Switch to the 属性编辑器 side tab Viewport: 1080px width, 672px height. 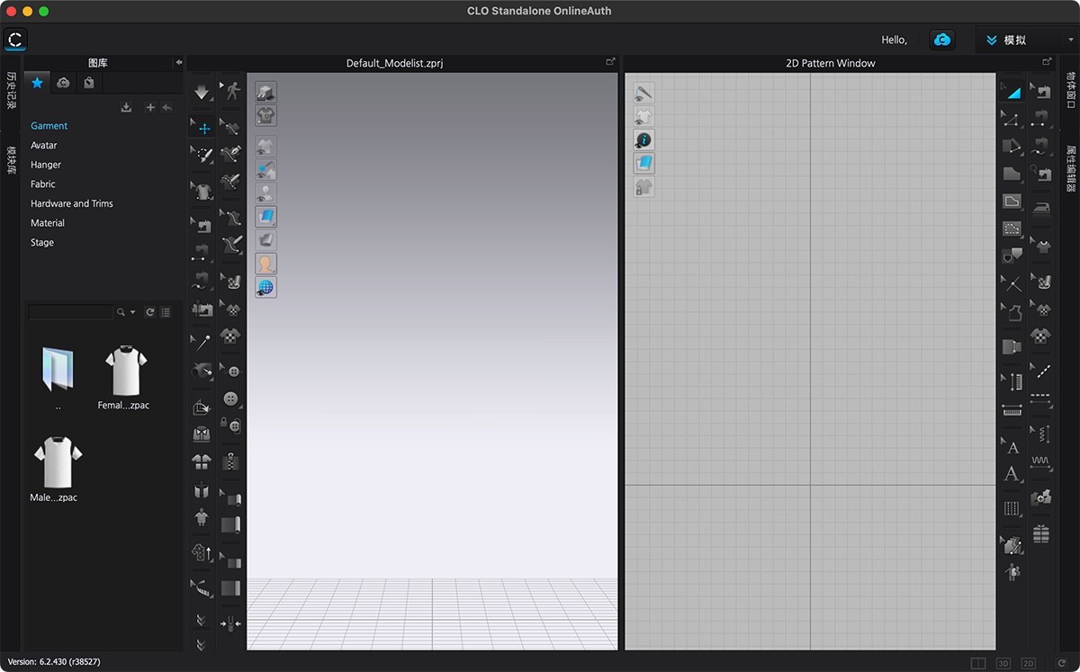point(1071,167)
